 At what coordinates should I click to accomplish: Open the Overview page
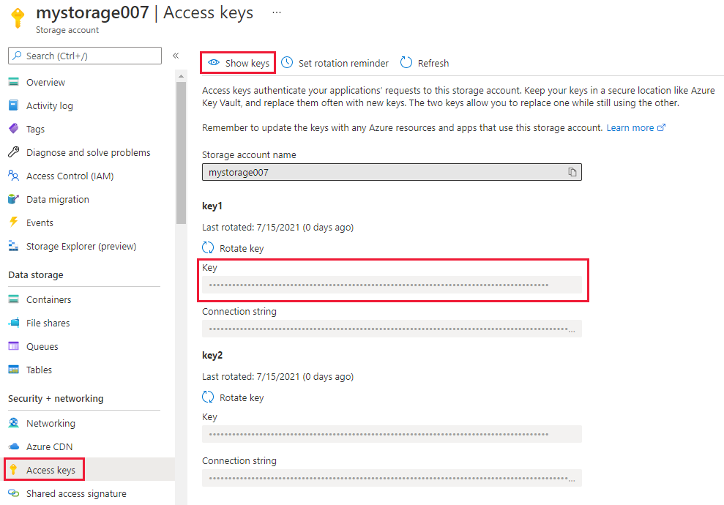click(x=45, y=82)
